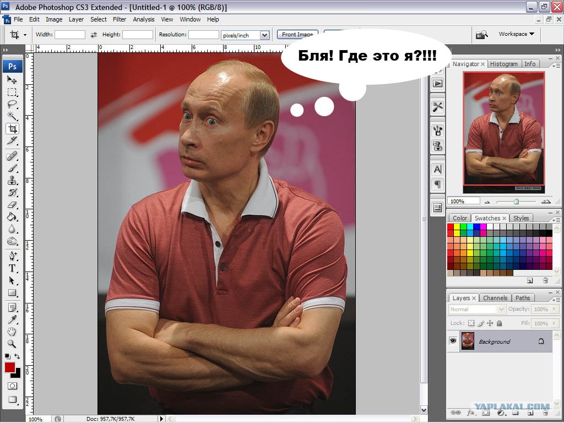Select the Clone Stamp tool

tap(12, 180)
